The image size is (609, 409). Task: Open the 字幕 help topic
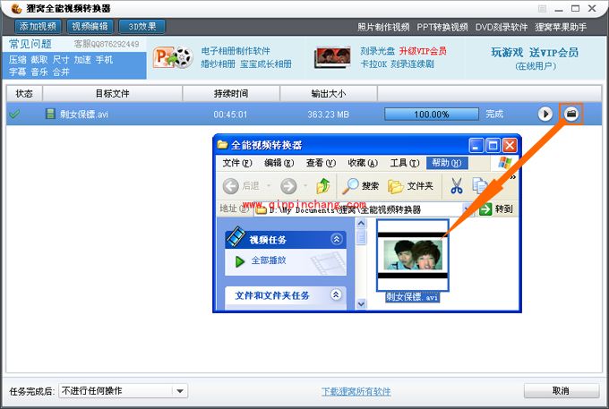pyautogui.click(x=18, y=72)
